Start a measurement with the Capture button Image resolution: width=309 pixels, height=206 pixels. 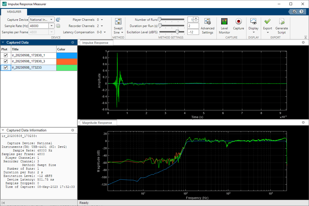[x=238, y=25]
